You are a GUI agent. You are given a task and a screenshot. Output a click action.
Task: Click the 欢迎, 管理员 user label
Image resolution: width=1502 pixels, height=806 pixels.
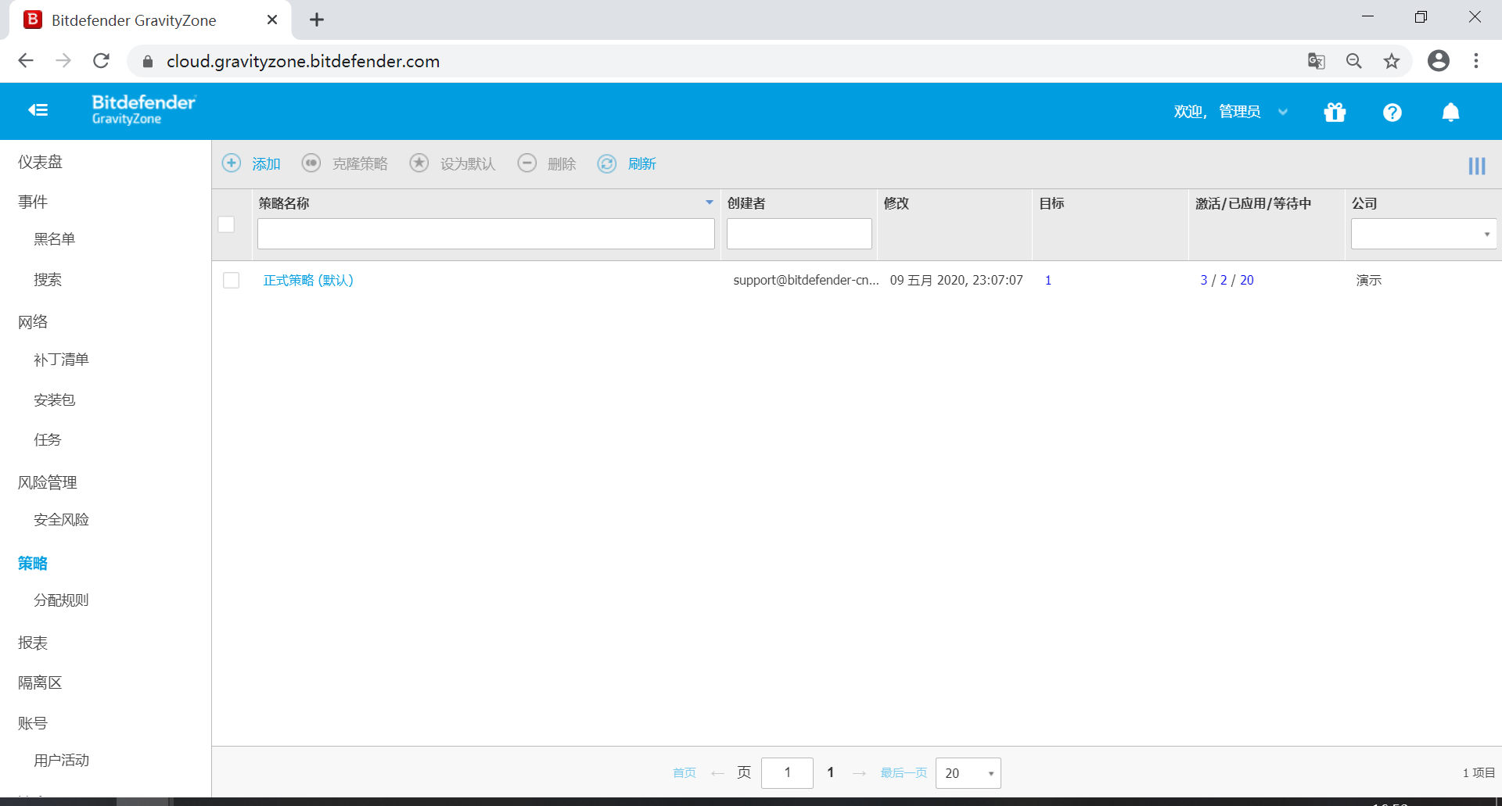pyautogui.click(x=1217, y=112)
